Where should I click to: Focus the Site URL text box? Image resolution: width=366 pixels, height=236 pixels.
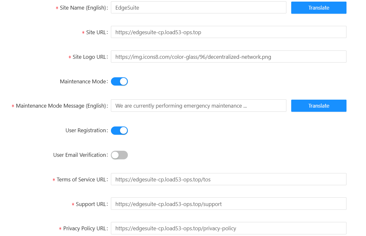tap(228, 32)
